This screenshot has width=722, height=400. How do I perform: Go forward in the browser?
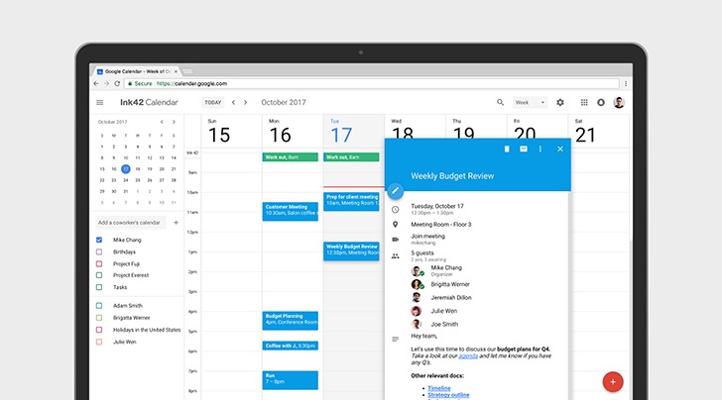pos(106,84)
